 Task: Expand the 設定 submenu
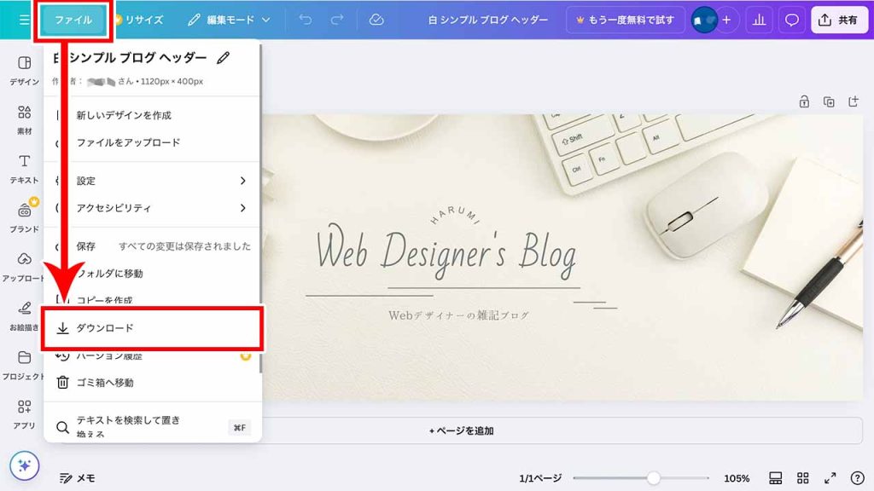pyautogui.click(x=152, y=181)
